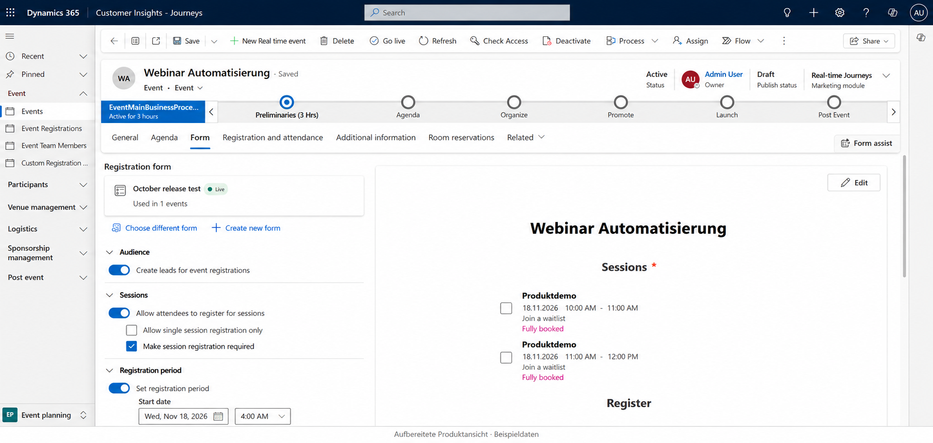
Task: Click the Edit form button
Action: [x=854, y=183]
